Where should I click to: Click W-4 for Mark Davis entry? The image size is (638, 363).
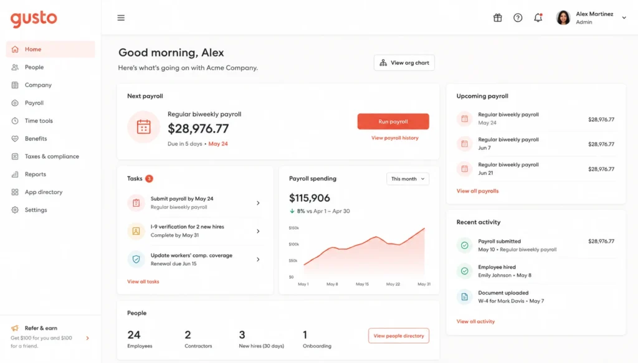(x=511, y=301)
